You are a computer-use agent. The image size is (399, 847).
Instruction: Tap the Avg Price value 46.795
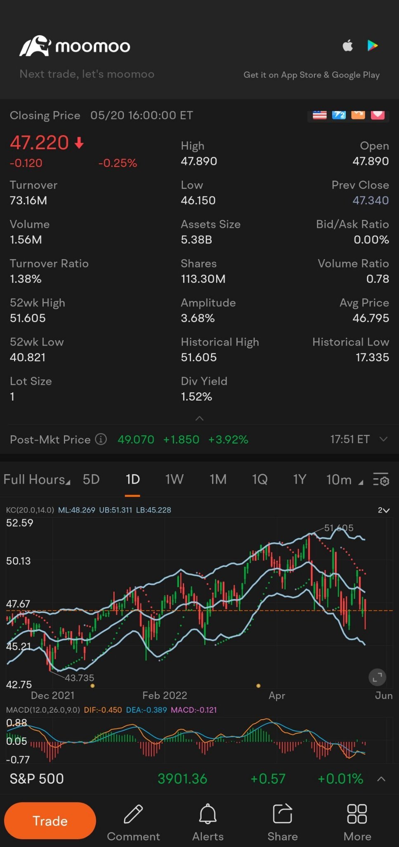coord(371,318)
